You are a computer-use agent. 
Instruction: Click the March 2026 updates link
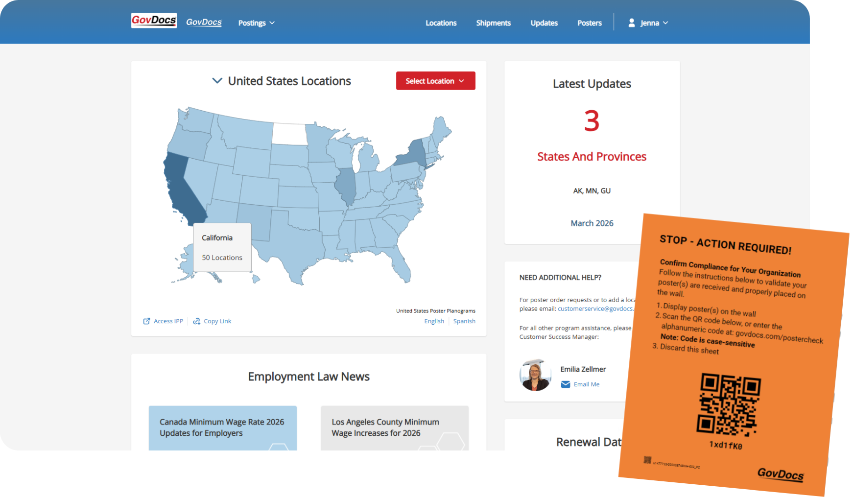592,223
